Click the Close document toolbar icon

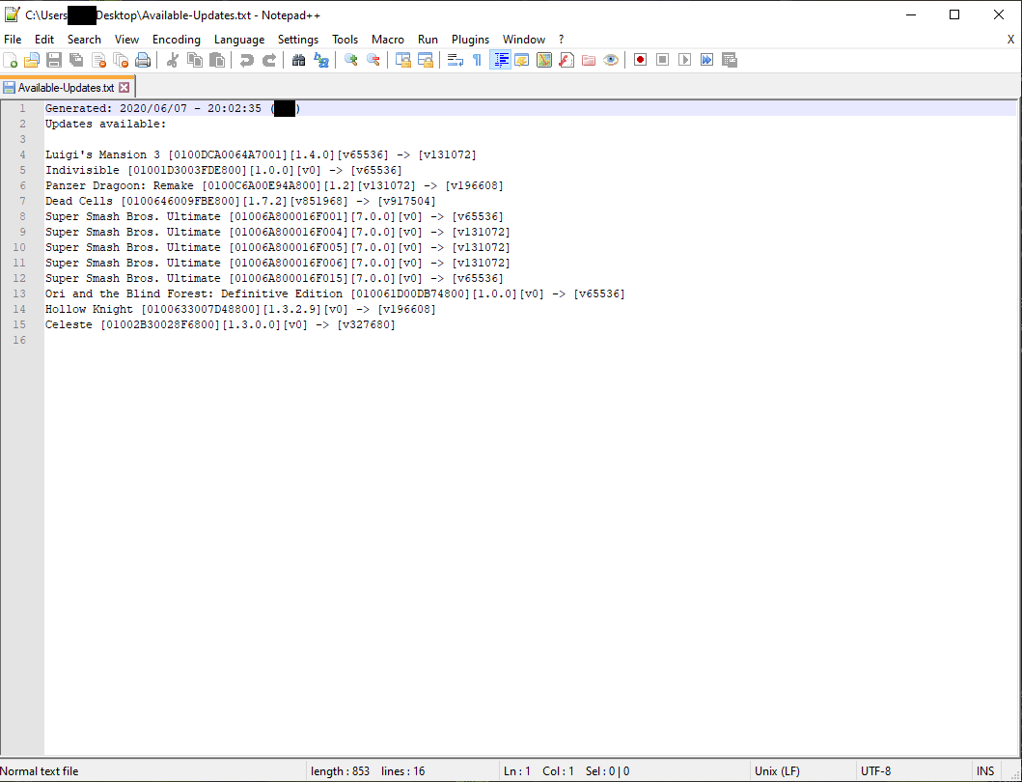[98, 60]
